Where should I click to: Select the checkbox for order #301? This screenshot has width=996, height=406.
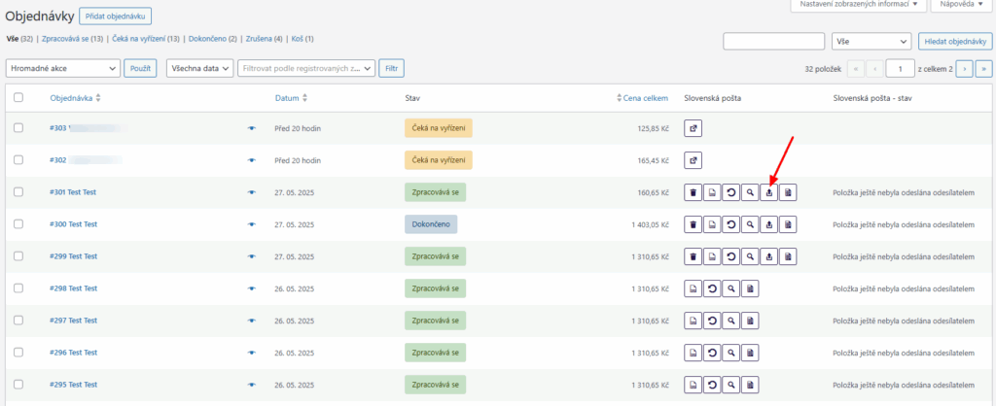[18, 191]
